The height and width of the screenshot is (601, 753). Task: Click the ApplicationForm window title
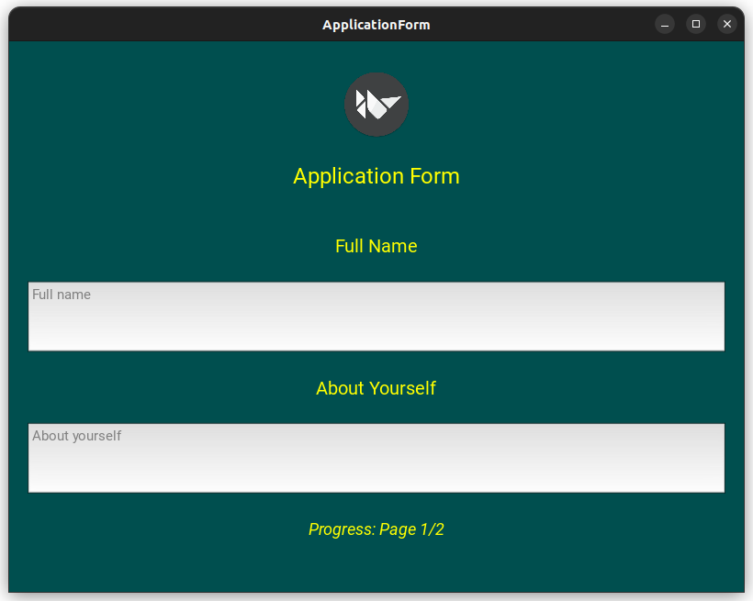coord(376,25)
